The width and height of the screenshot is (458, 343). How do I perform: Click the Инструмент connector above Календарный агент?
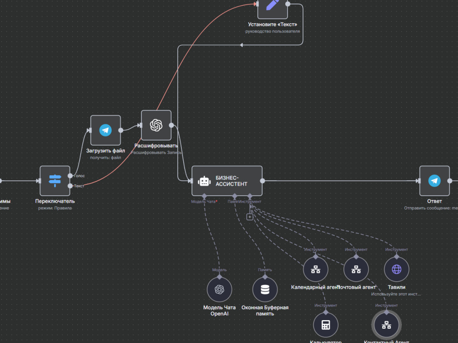(316, 257)
